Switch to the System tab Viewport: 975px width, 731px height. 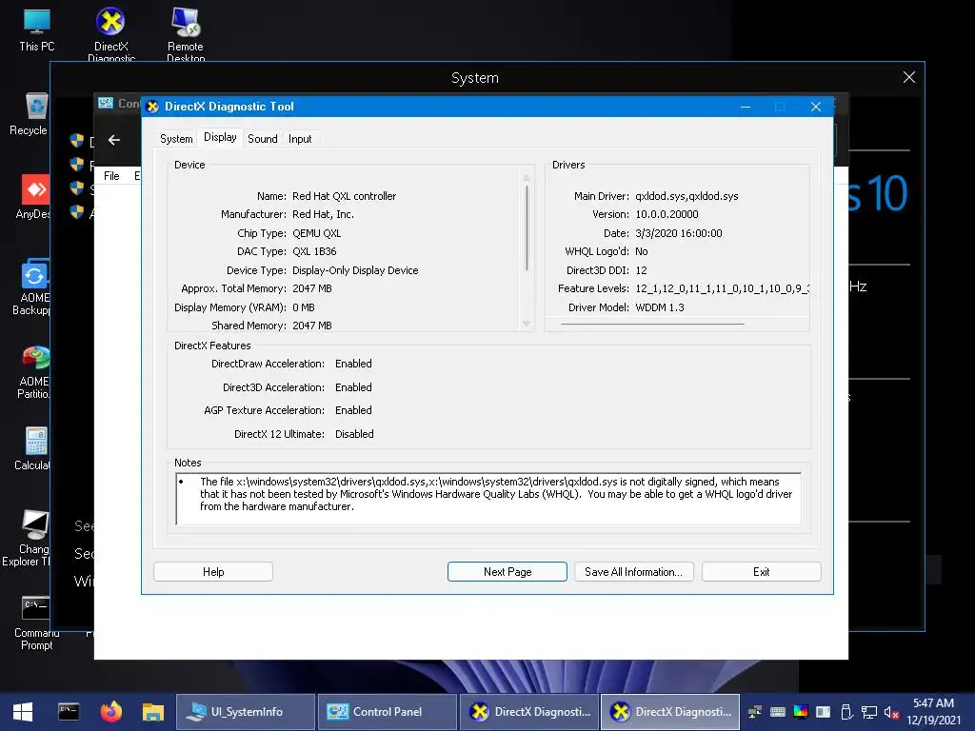[x=176, y=139]
